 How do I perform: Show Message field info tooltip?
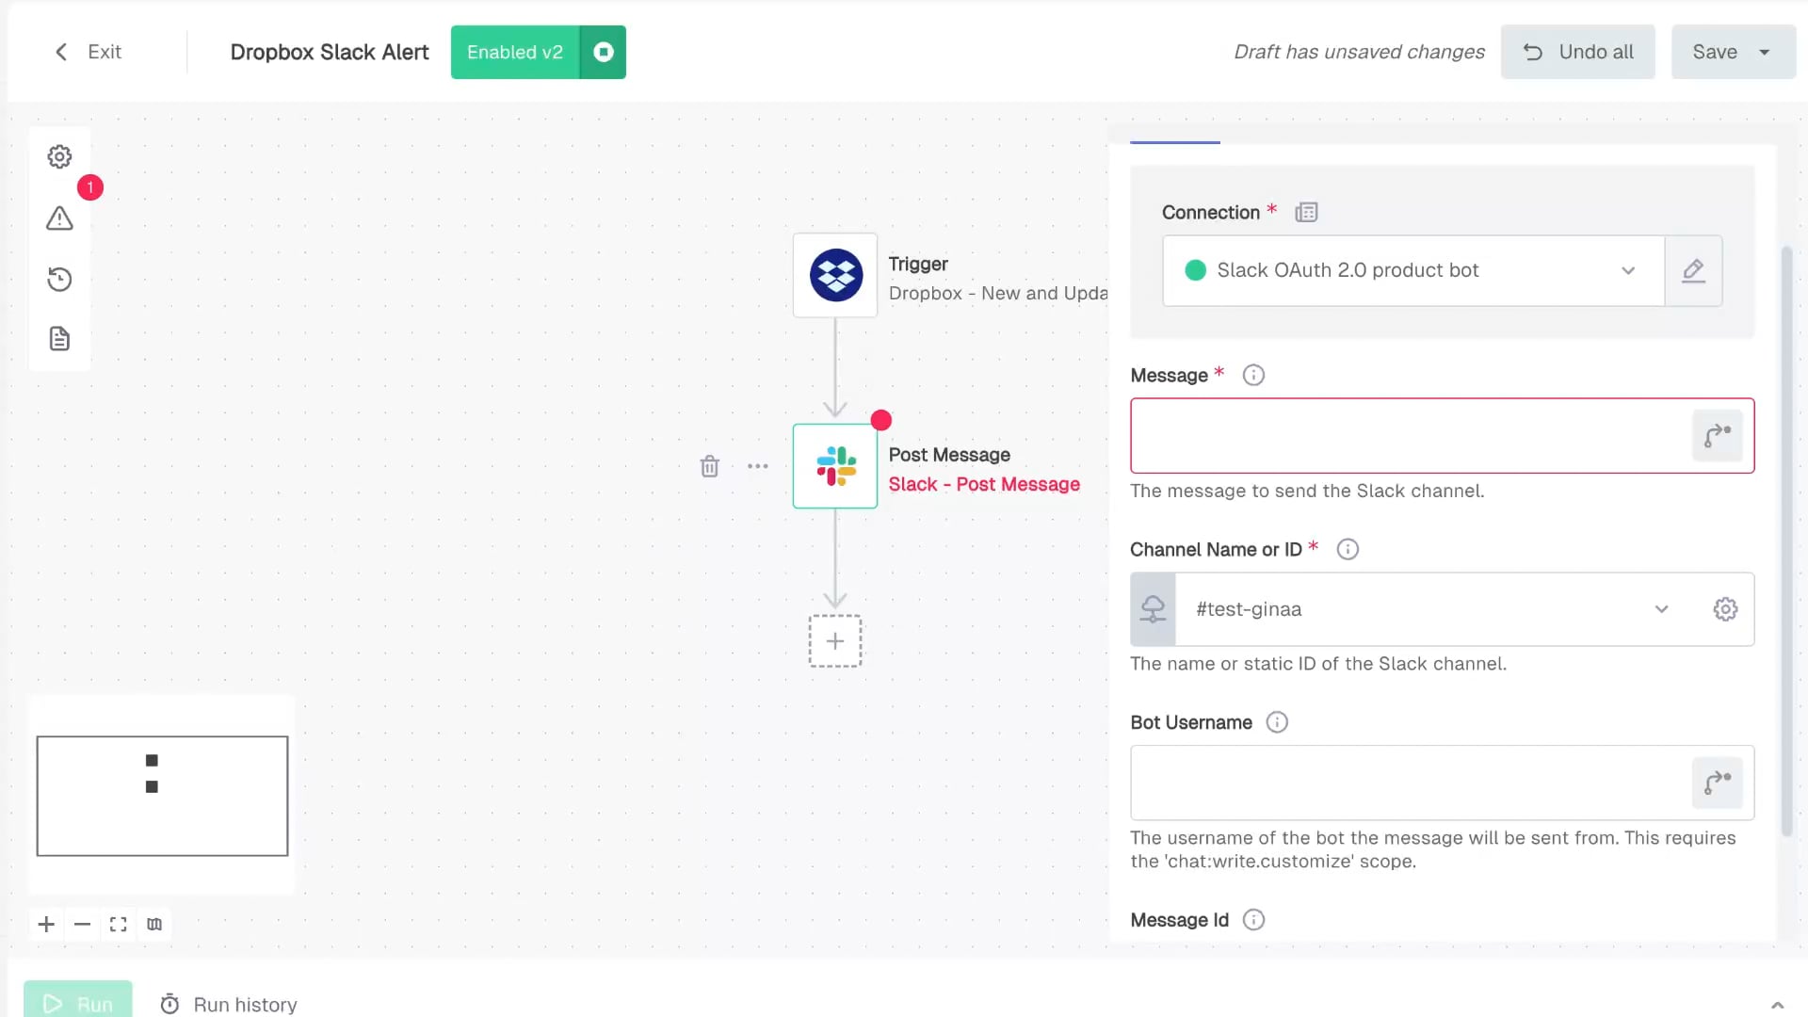tap(1253, 376)
